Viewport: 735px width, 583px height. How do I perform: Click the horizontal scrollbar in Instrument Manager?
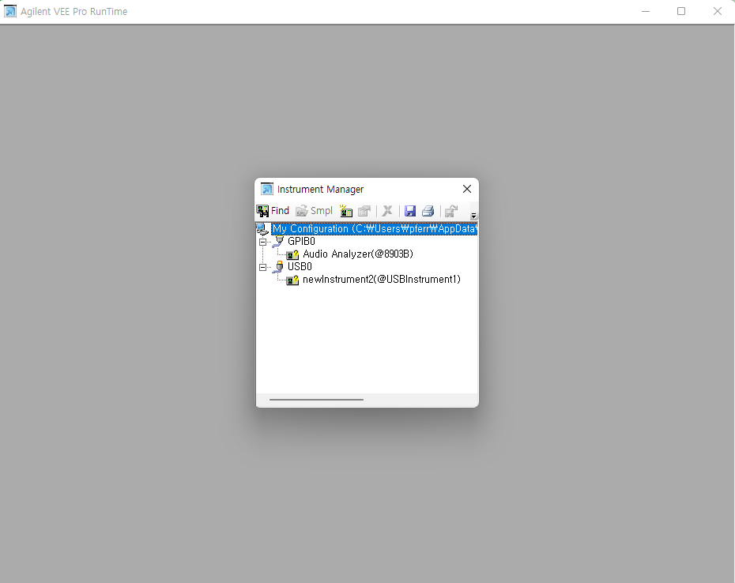316,400
